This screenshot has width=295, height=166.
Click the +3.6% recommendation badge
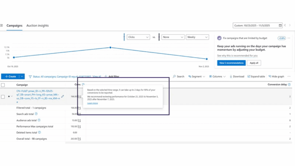tap(281, 38)
